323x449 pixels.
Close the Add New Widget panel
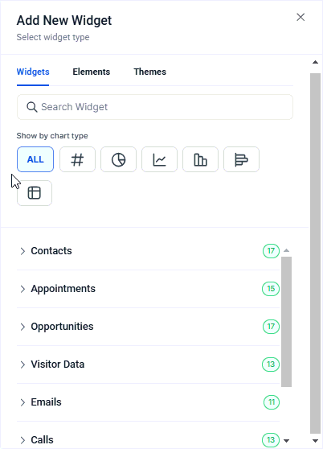[x=301, y=17]
